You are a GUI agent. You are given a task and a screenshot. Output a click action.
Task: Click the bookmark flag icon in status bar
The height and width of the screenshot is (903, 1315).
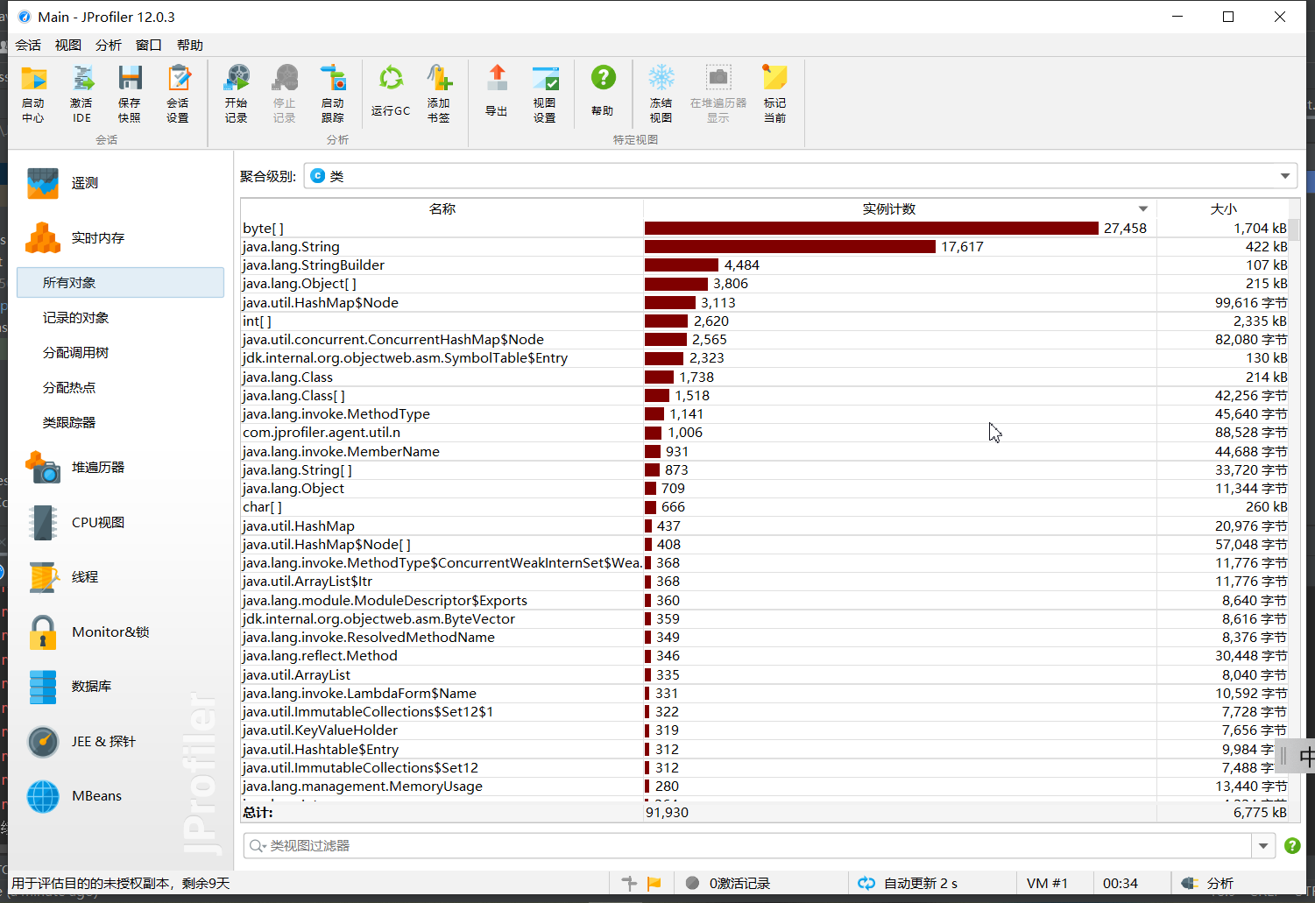[x=654, y=883]
